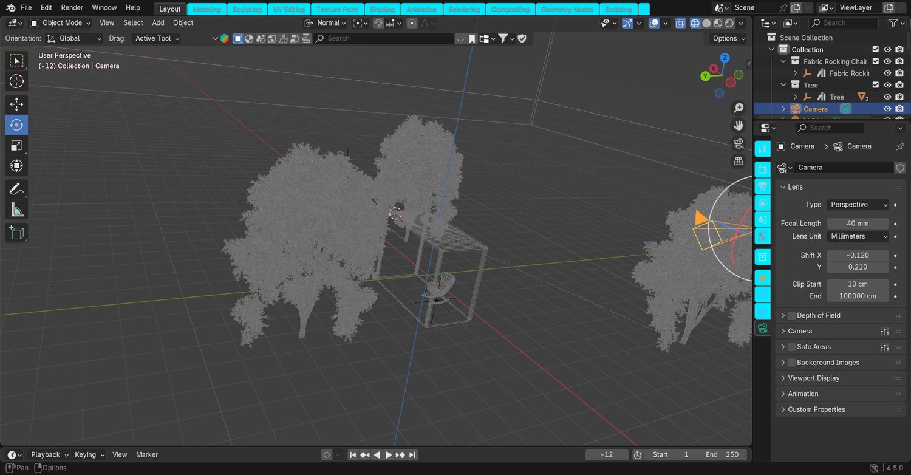Switch perspective/orthographic with the grid icon
The height and width of the screenshot is (475, 911).
coord(739,162)
